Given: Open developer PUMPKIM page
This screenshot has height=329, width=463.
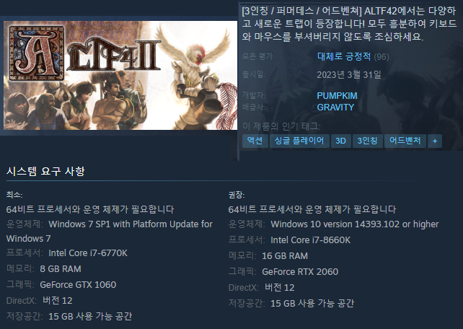Looking at the screenshot, I should (x=337, y=96).
